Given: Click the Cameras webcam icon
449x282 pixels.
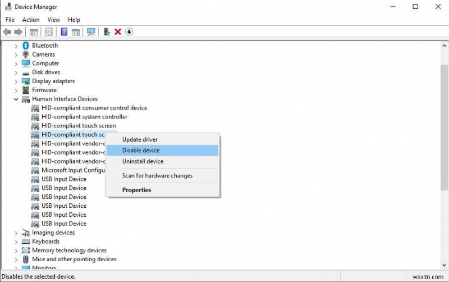Looking at the screenshot, I should point(26,54).
